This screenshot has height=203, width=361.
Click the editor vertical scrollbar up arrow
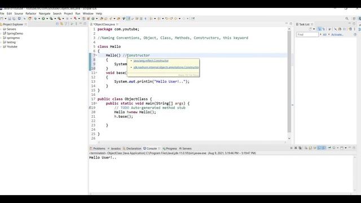[x=289, y=29]
